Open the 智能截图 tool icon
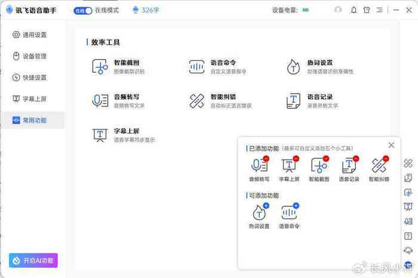This screenshot has height=278, width=418. click(100, 67)
